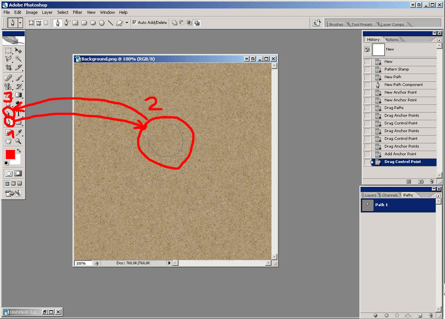Select the Freeform Pen option

point(66,23)
